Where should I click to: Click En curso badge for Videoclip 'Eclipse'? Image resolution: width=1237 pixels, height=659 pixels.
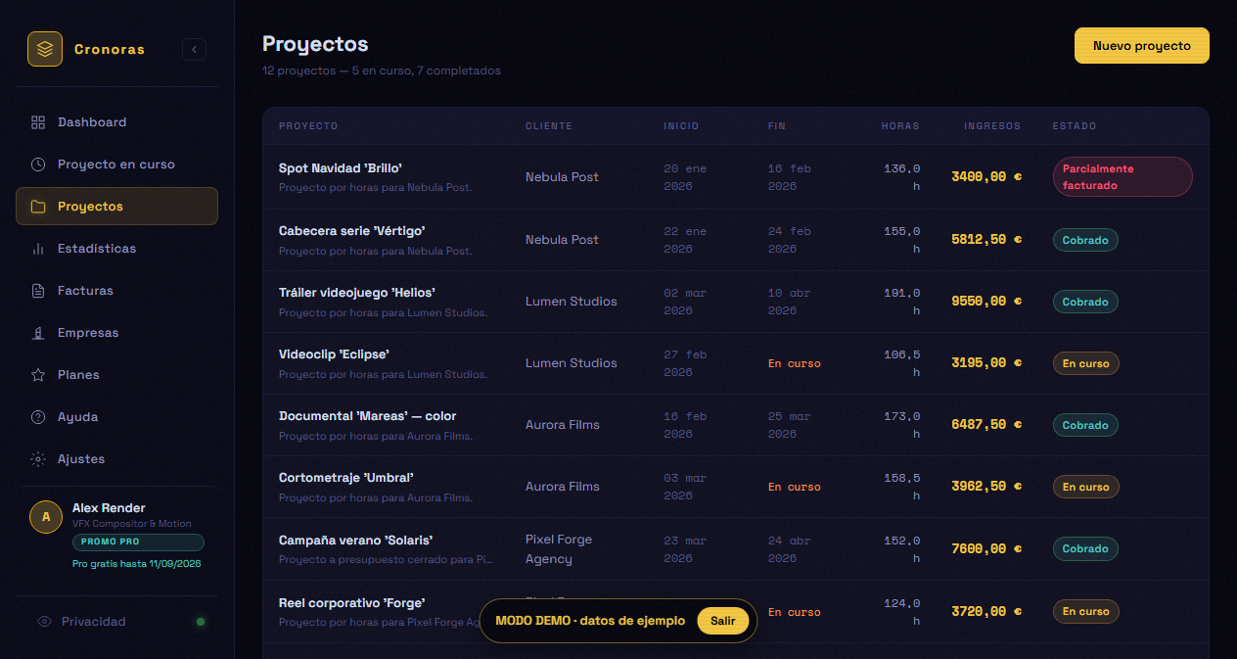(1086, 363)
